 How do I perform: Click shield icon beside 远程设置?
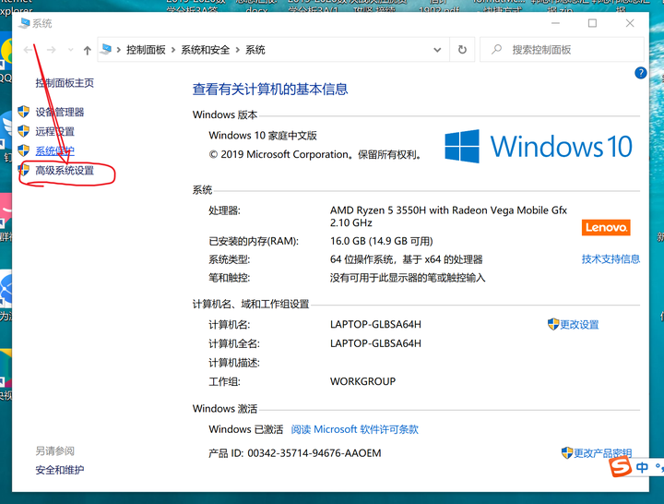pos(24,131)
